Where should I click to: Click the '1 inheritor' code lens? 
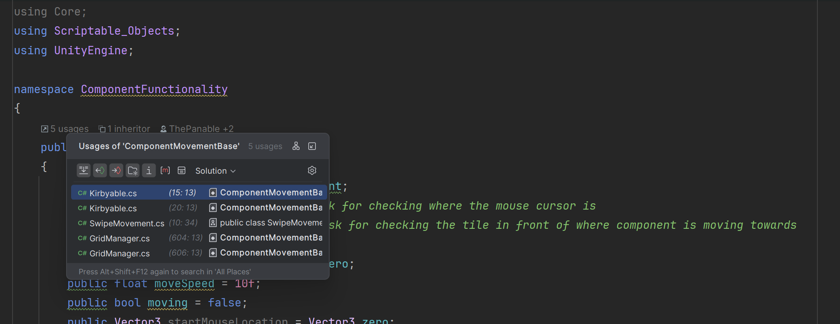pos(124,129)
